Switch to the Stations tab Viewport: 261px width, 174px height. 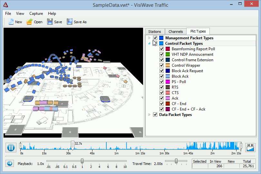point(155,32)
